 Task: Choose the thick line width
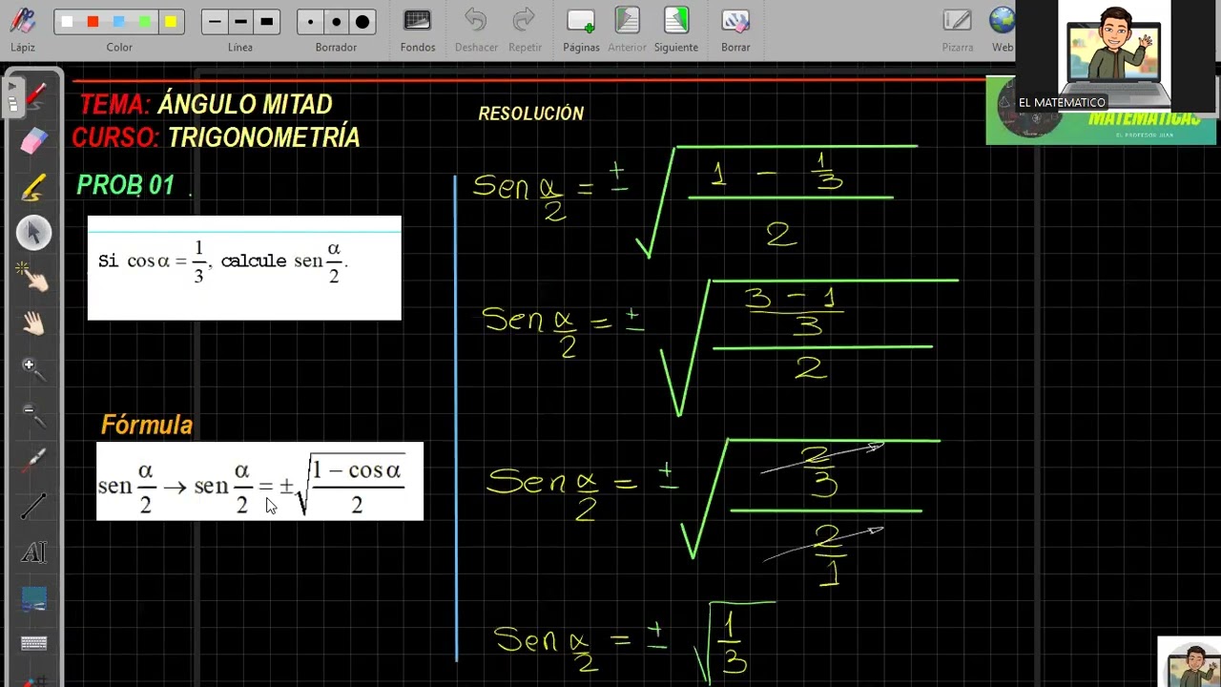[x=267, y=22]
